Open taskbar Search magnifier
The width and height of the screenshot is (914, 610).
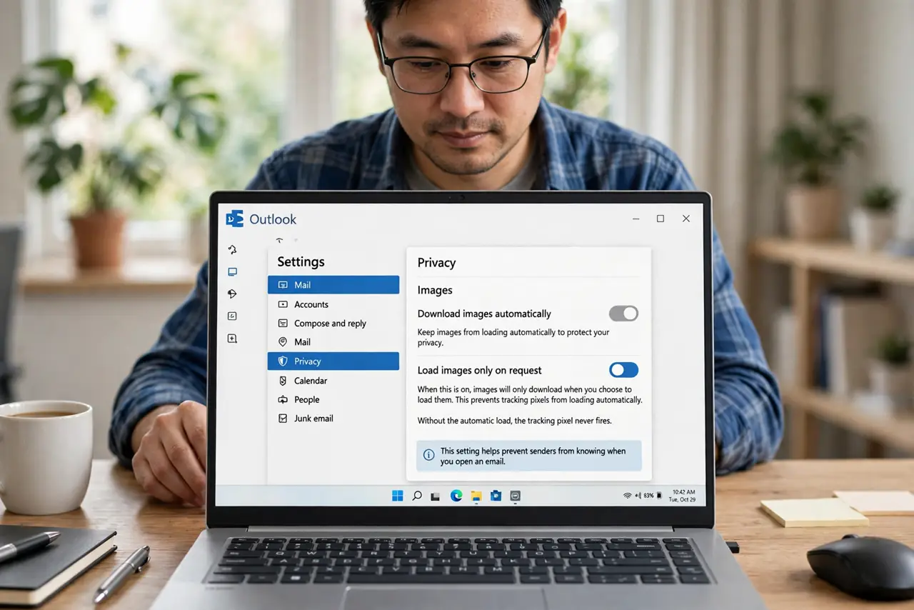click(x=417, y=496)
